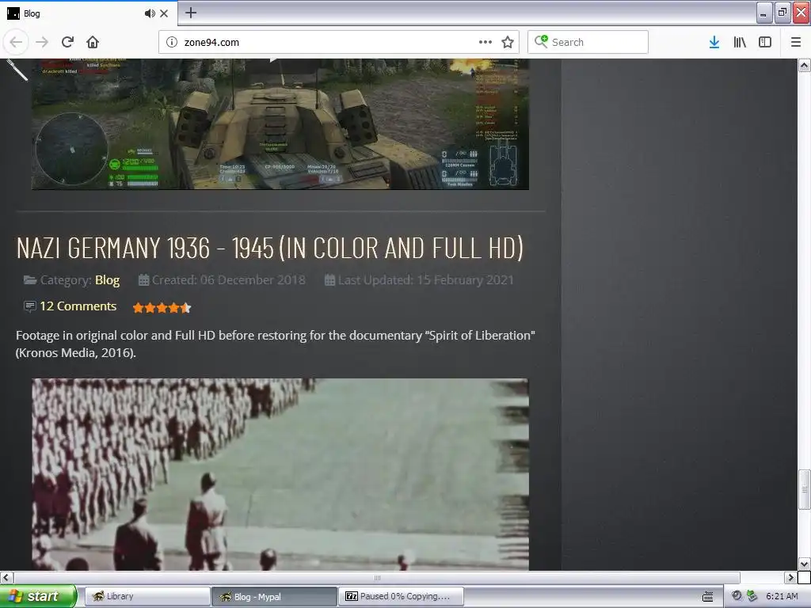Click the vertical scrollbar up arrow
Image resolution: width=811 pixels, height=608 pixels.
click(804, 65)
